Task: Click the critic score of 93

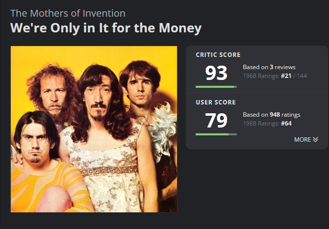Action: (216, 73)
